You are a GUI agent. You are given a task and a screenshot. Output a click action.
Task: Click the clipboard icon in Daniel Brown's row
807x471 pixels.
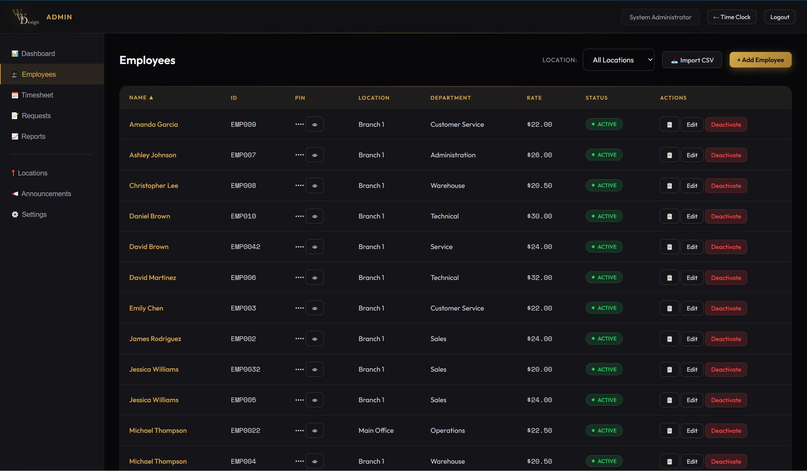[669, 216]
